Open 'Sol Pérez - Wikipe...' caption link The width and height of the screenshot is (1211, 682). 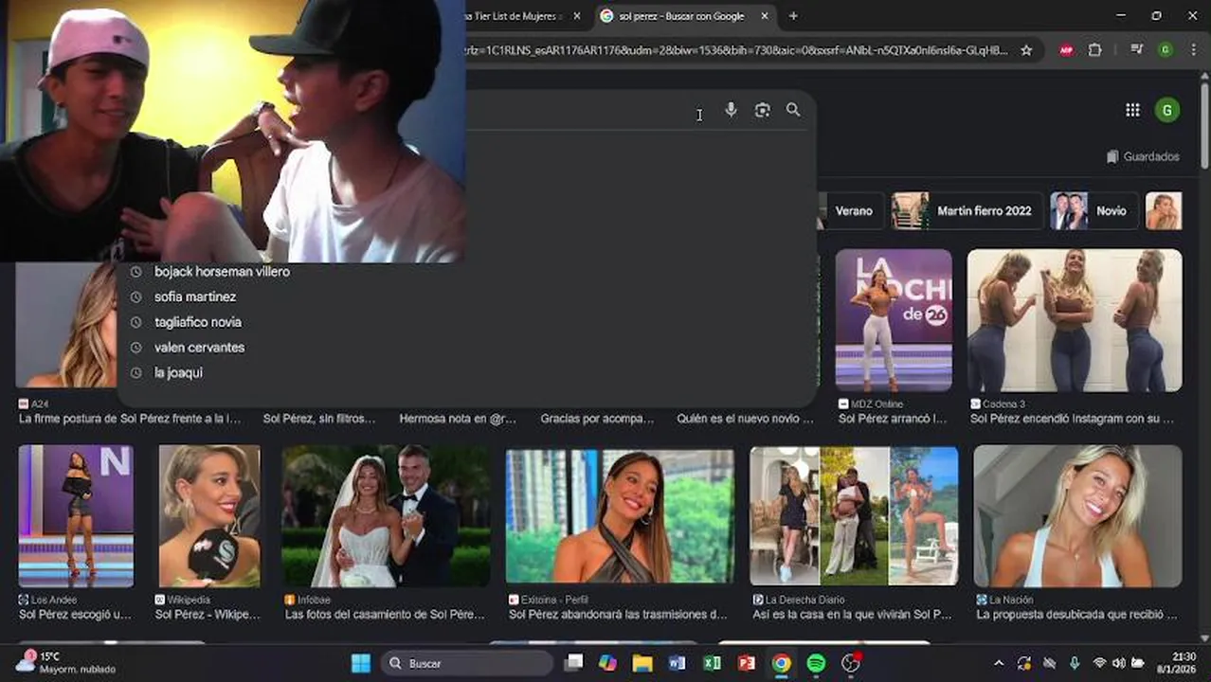pyautogui.click(x=208, y=615)
